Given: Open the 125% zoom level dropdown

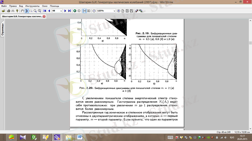Looking at the screenshot, I should pos(114,11).
